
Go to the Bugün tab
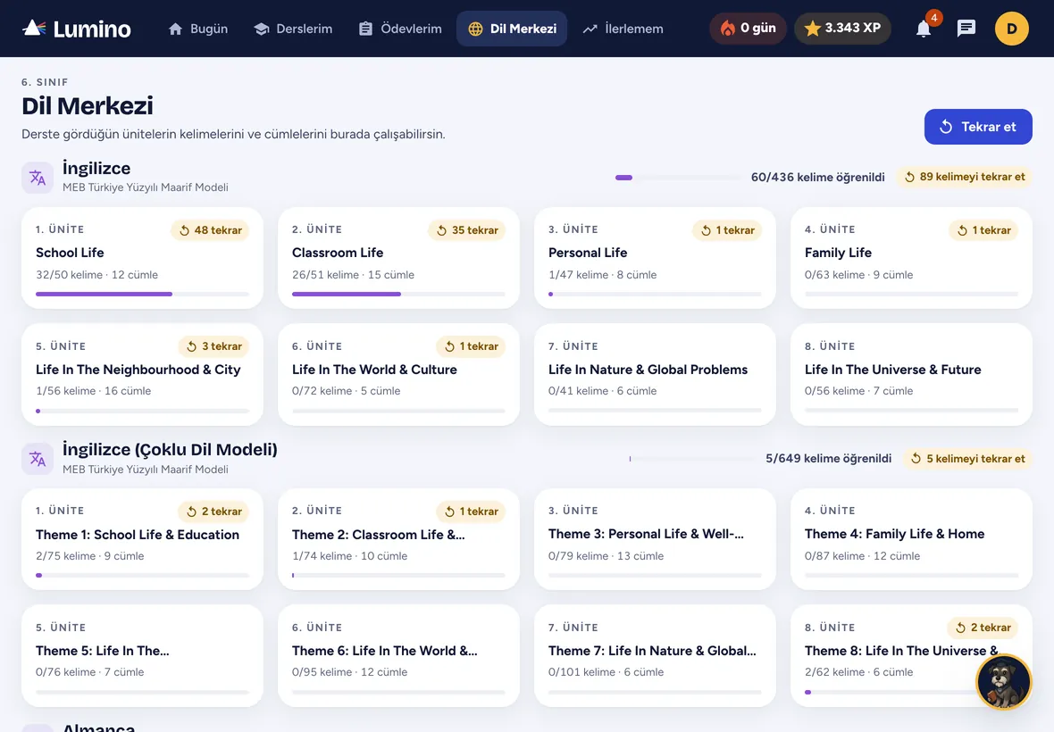(197, 29)
